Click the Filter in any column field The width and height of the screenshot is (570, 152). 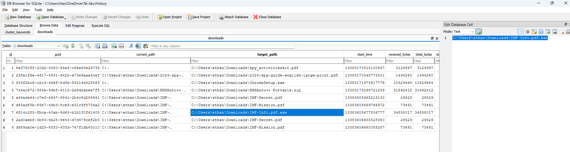point(222,46)
